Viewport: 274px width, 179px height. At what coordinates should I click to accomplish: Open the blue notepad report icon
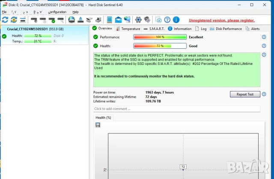110,20
